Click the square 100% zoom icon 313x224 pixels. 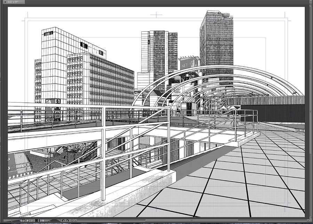point(37,221)
